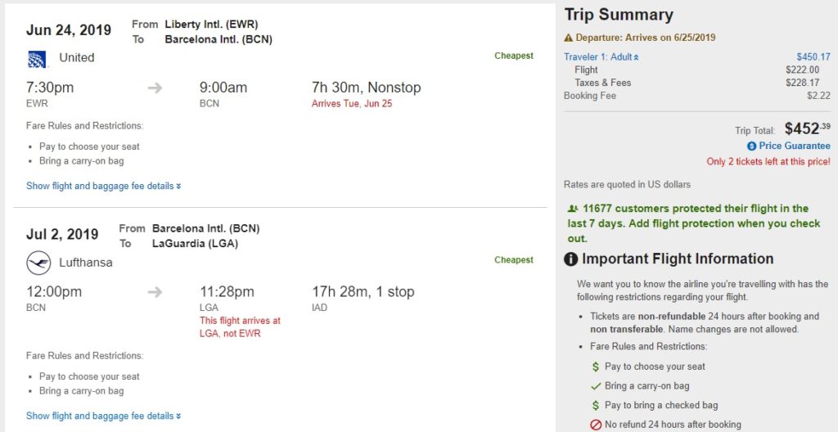Click the Trip Total price $452.39

pyautogui.click(x=807, y=128)
